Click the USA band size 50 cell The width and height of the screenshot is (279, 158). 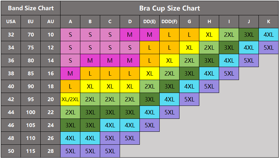point(11,151)
